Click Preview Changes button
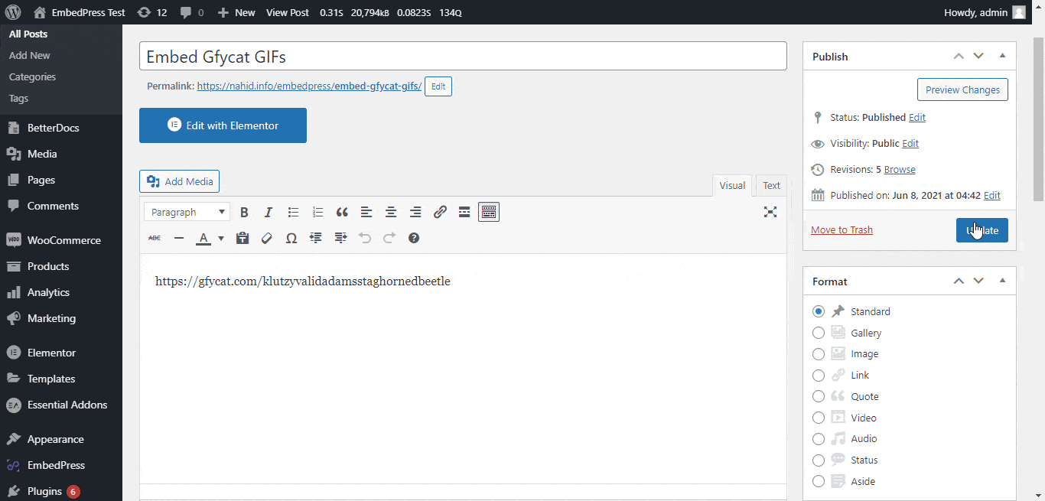 tap(962, 89)
